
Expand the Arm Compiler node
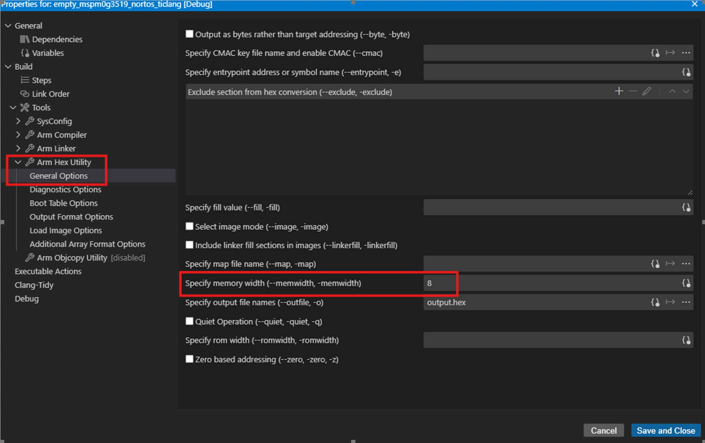pyautogui.click(x=18, y=135)
